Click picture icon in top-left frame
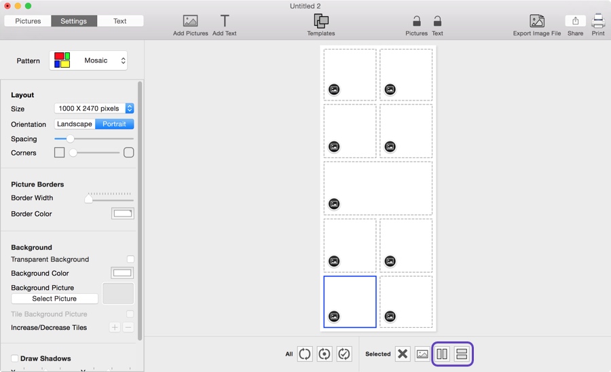The width and height of the screenshot is (611, 372). (334, 89)
